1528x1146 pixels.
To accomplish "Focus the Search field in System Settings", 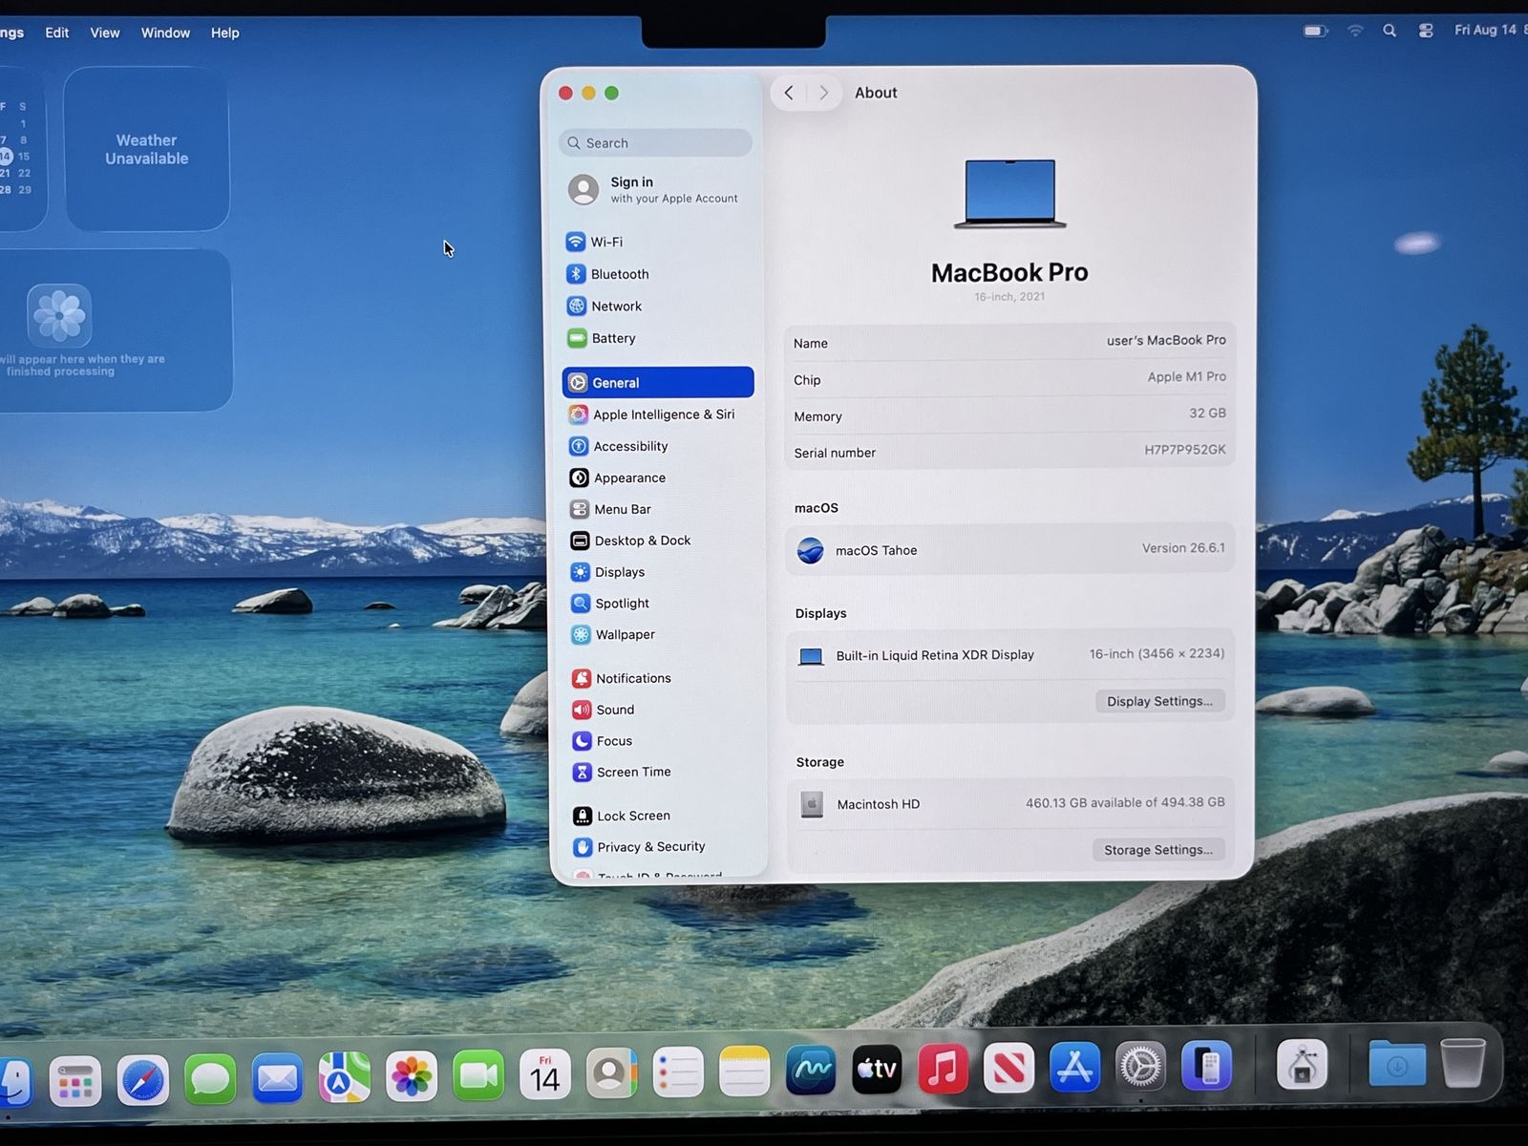I will click(x=656, y=143).
